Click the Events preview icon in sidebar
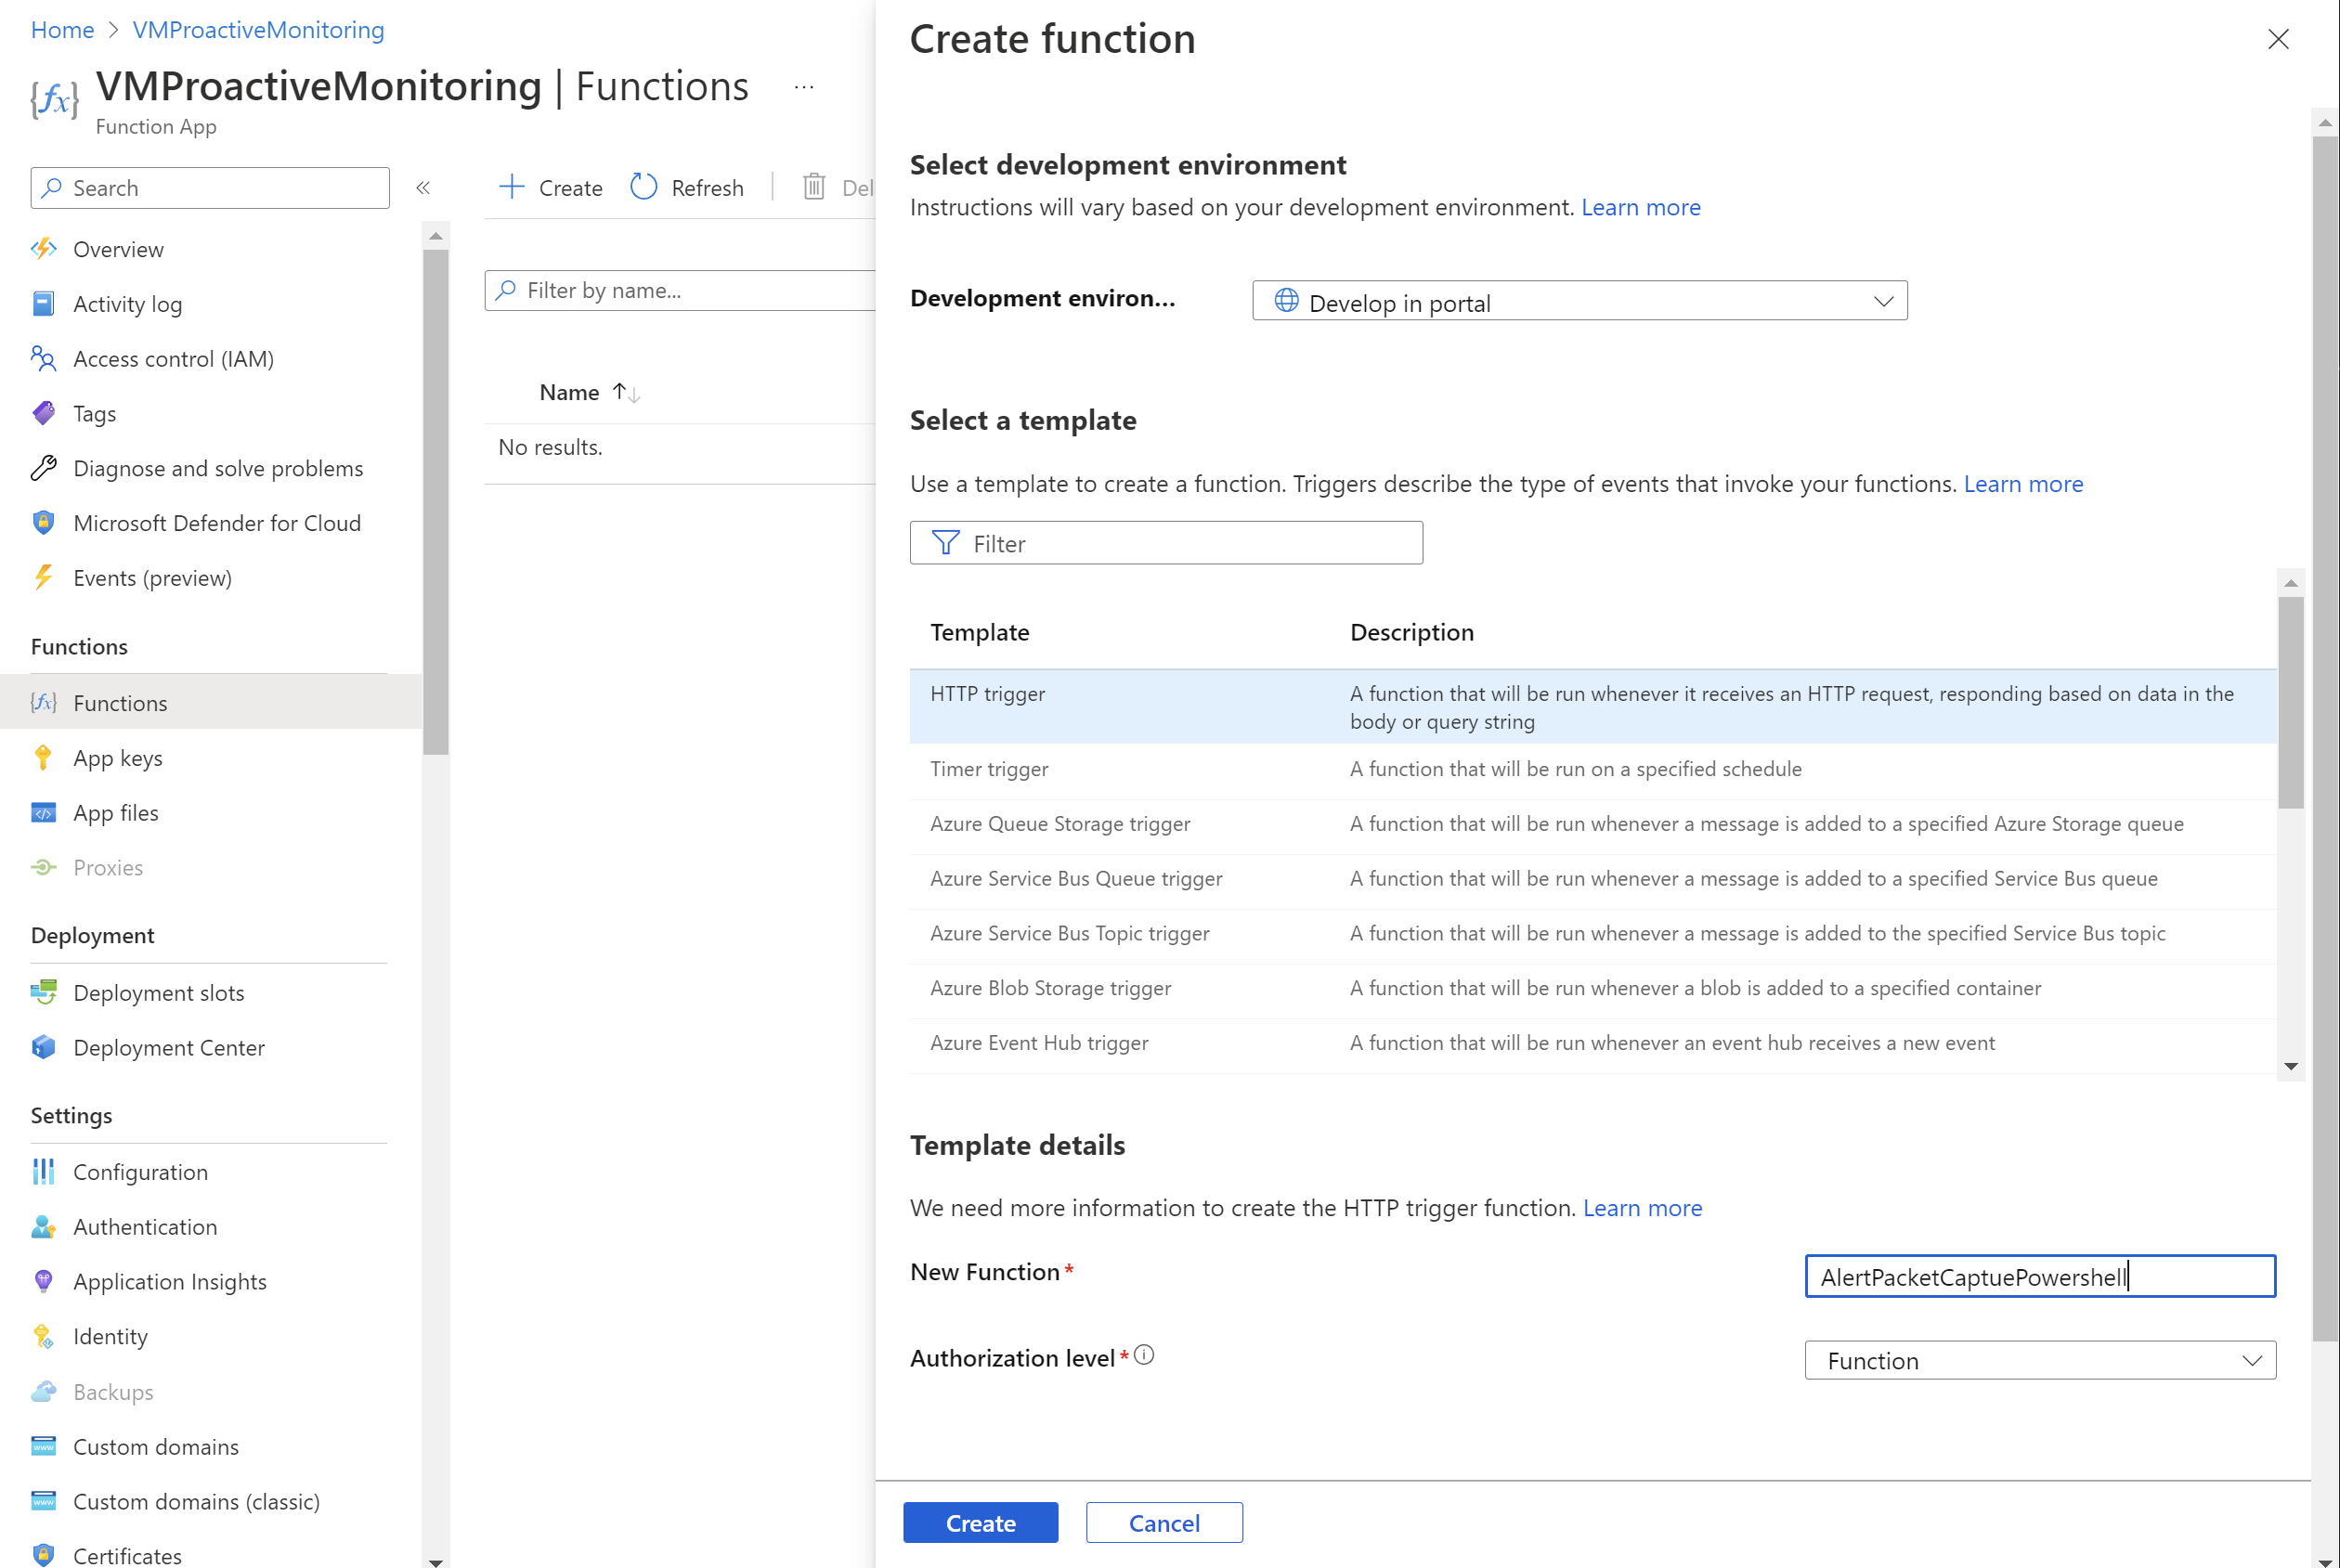The width and height of the screenshot is (2340, 1568). (x=44, y=576)
